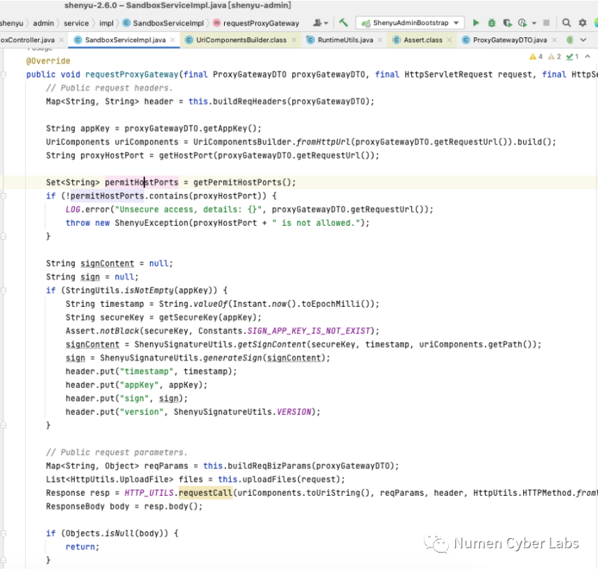Viewport: 598px width, 570px height.
Task: Click impl breadcrumb
Action: coord(106,24)
